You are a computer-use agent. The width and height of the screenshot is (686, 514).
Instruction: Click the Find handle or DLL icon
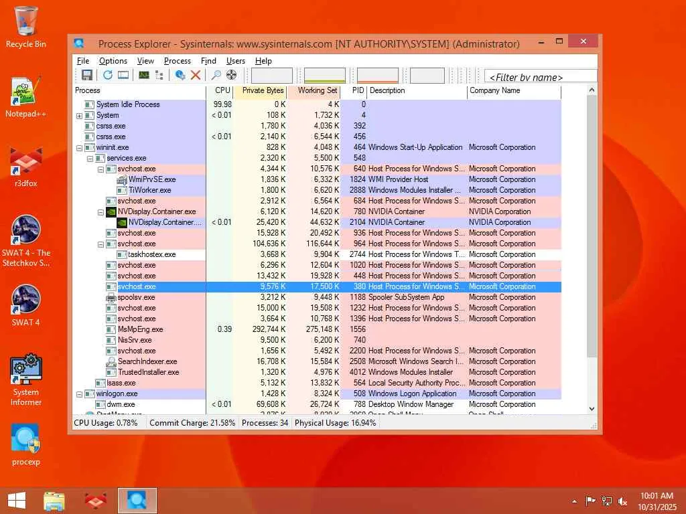216,75
